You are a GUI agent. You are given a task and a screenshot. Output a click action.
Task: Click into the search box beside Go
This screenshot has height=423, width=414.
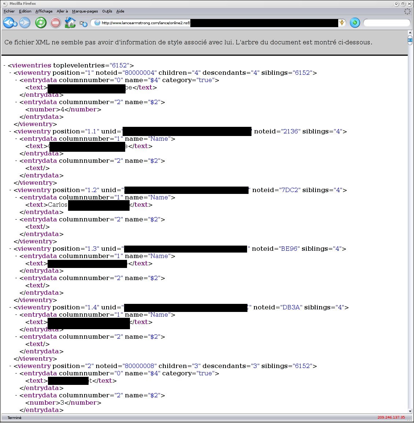point(387,23)
